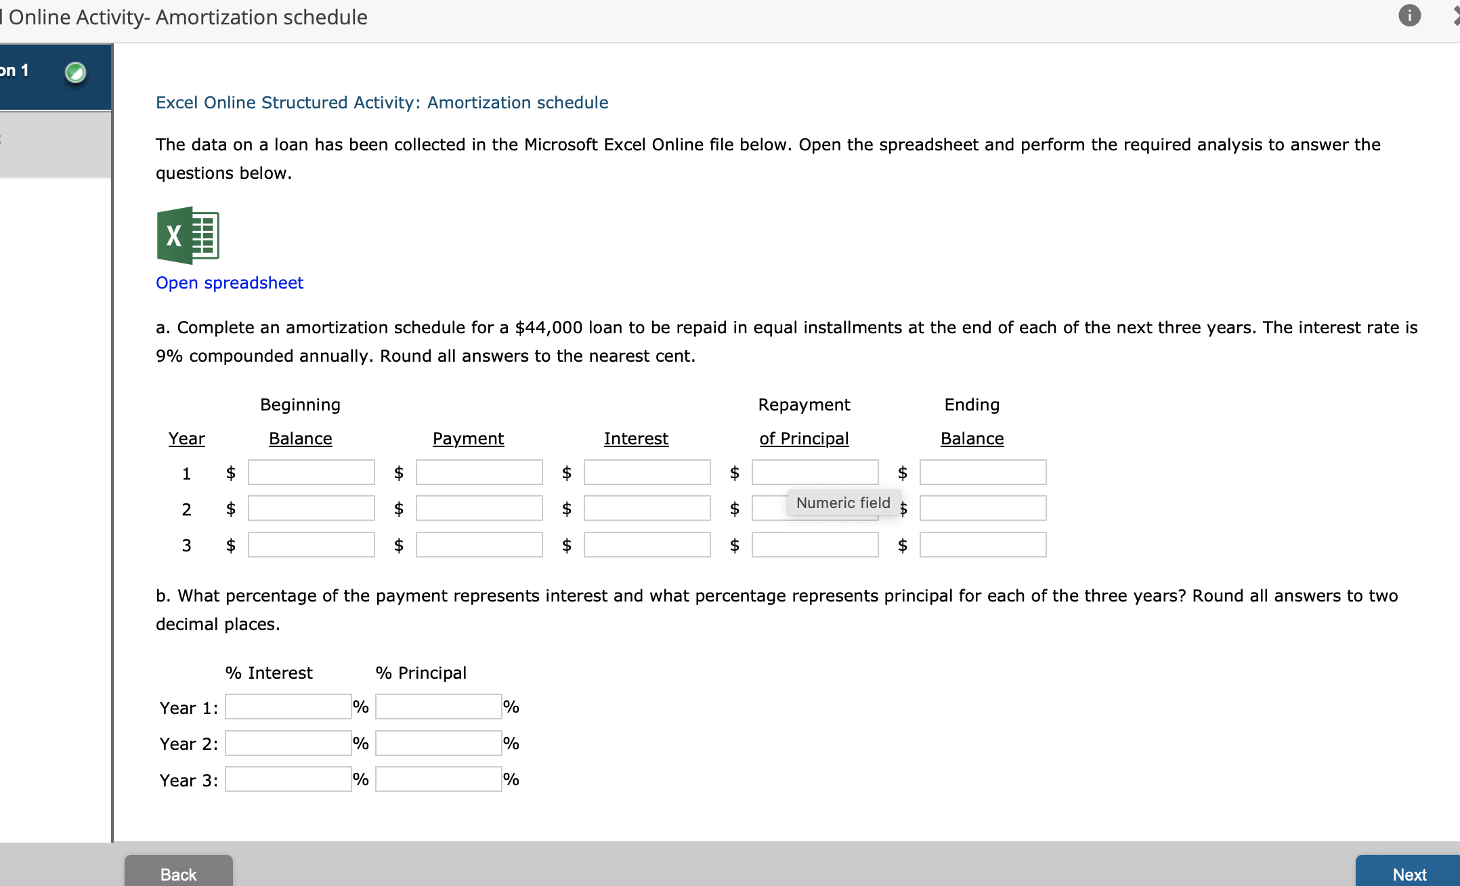Select the green check question status icon
Image resolution: width=1460 pixels, height=886 pixels.
[x=75, y=72]
